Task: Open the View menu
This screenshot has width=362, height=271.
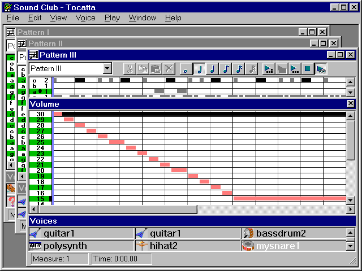Action: pos(58,18)
